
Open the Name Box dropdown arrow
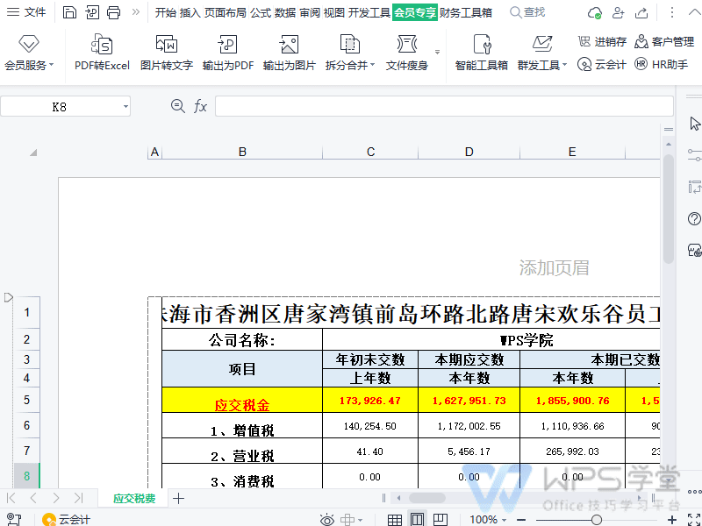tap(125, 106)
